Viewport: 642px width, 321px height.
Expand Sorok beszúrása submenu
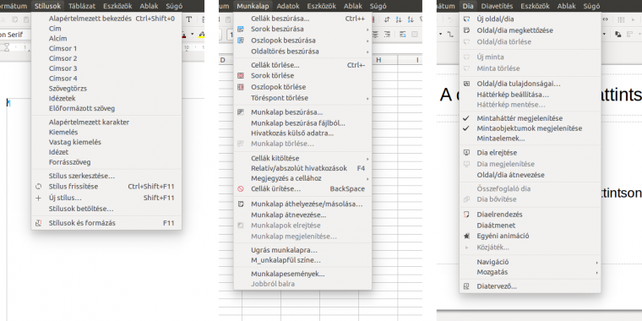(367, 30)
